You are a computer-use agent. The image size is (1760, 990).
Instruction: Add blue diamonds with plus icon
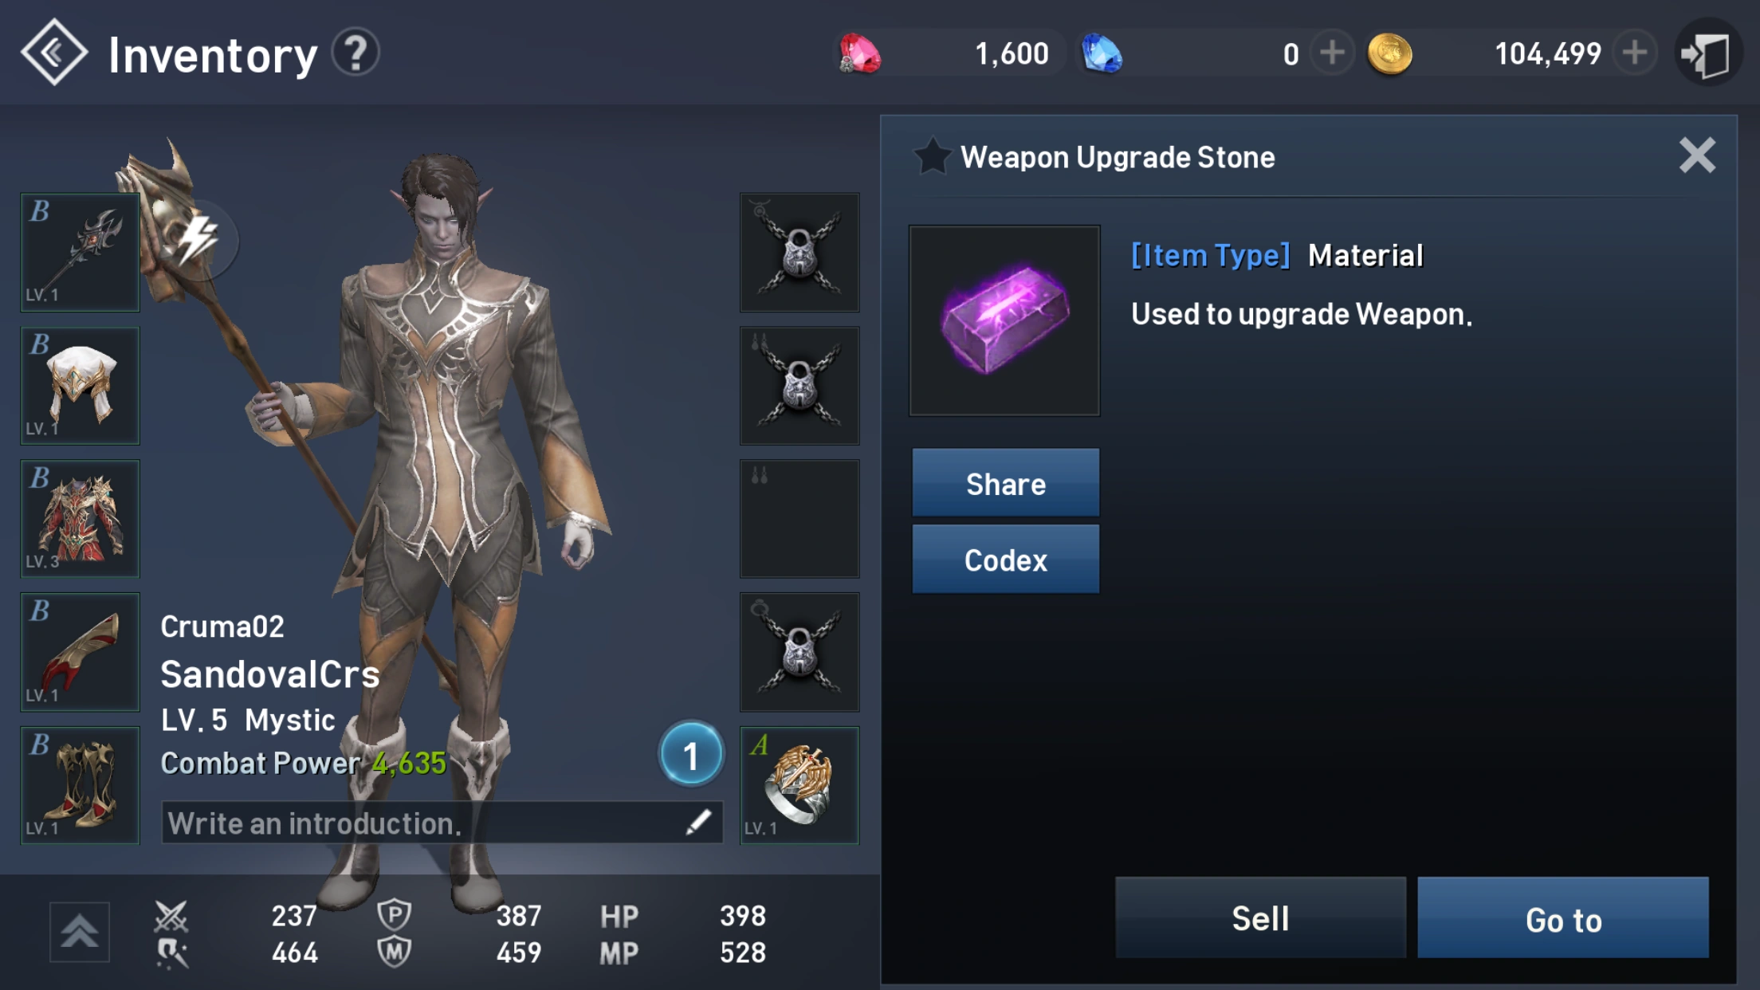pos(1332,53)
